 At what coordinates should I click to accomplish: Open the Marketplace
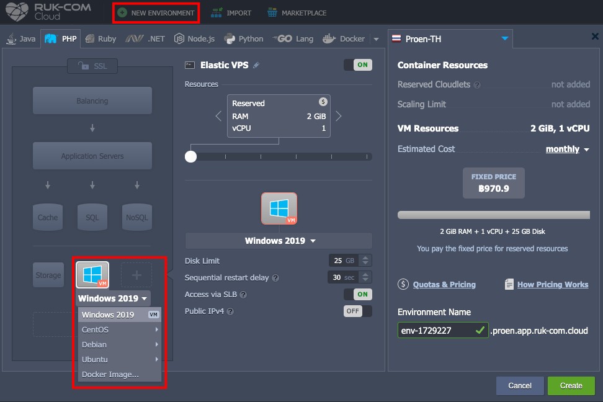click(297, 13)
